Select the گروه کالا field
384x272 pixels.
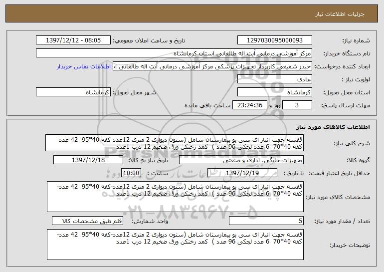pyautogui.click(x=241, y=160)
